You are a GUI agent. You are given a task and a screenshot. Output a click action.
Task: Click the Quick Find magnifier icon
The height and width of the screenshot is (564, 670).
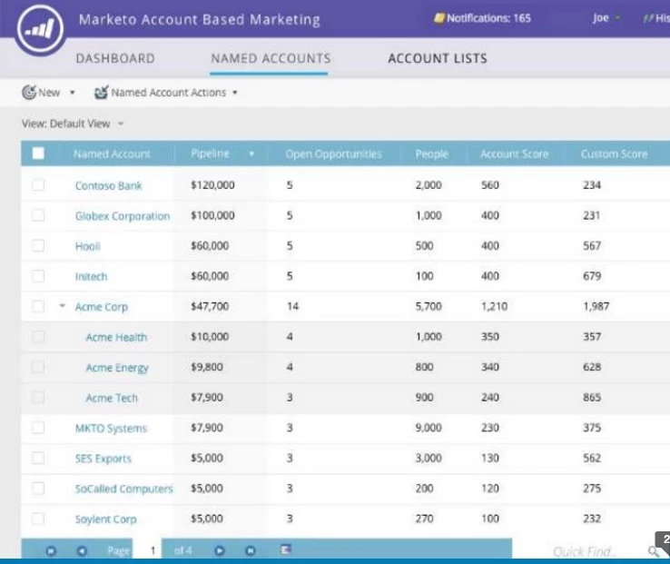coord(653,551)
